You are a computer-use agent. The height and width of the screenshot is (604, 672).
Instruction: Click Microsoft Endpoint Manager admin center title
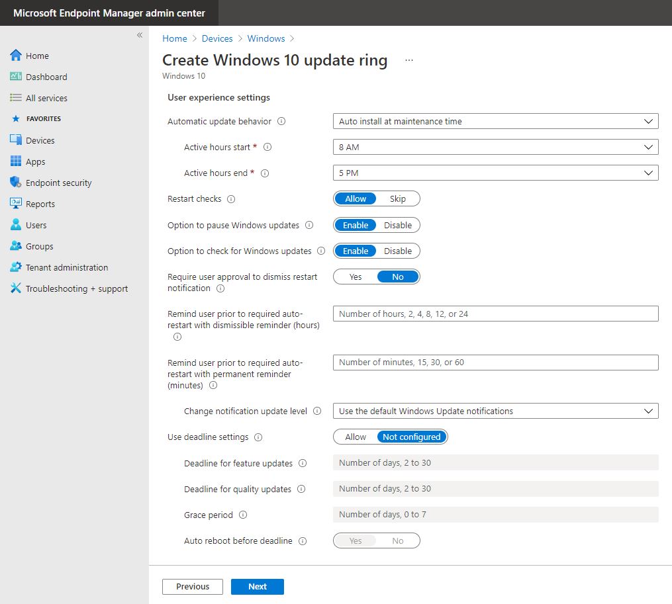tap(109, 13)
